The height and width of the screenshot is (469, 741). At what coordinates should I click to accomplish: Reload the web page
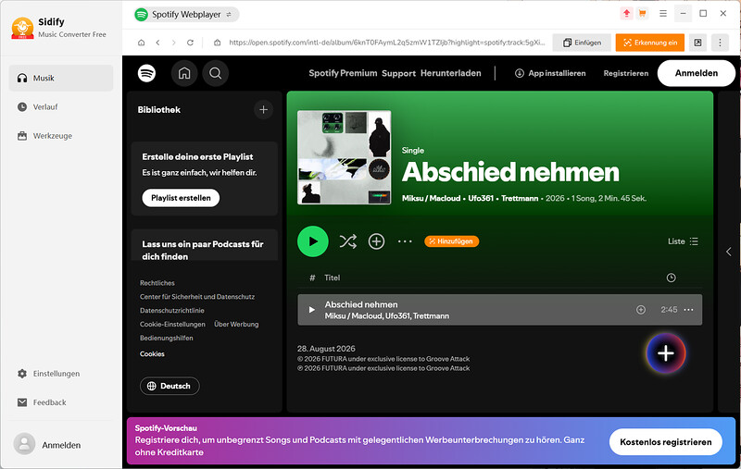[190, 43]
